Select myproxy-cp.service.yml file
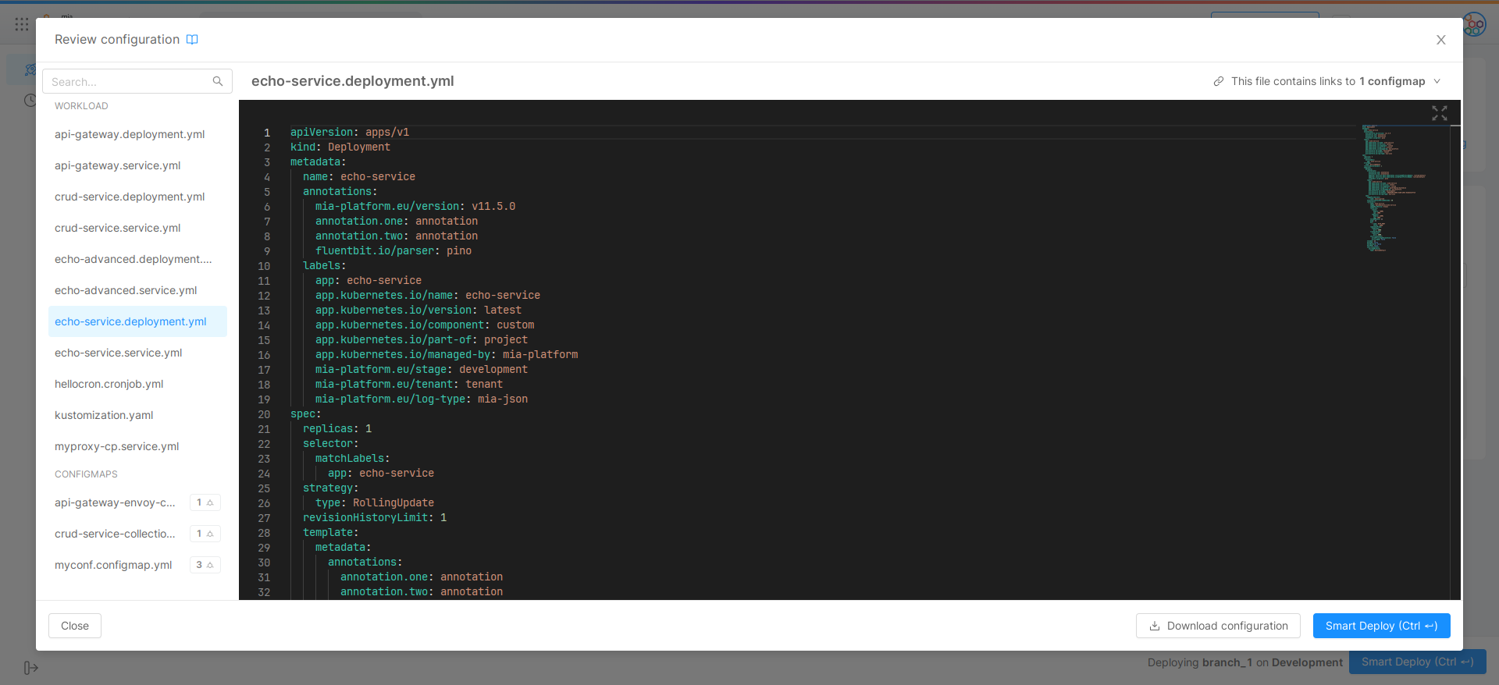 117,446
